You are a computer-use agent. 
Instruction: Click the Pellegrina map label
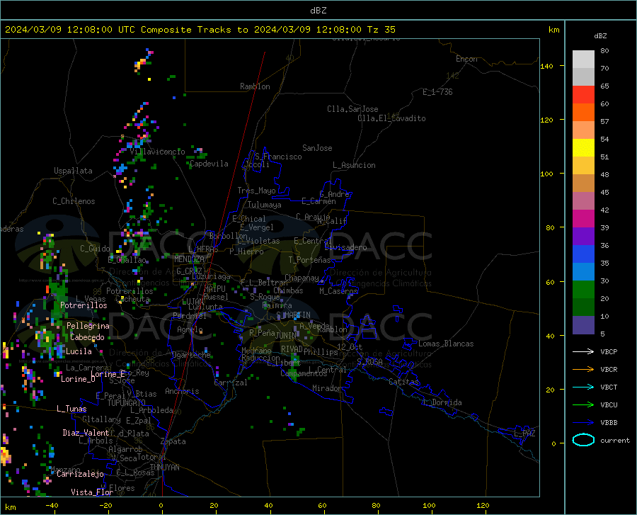(x=88, y=326)
